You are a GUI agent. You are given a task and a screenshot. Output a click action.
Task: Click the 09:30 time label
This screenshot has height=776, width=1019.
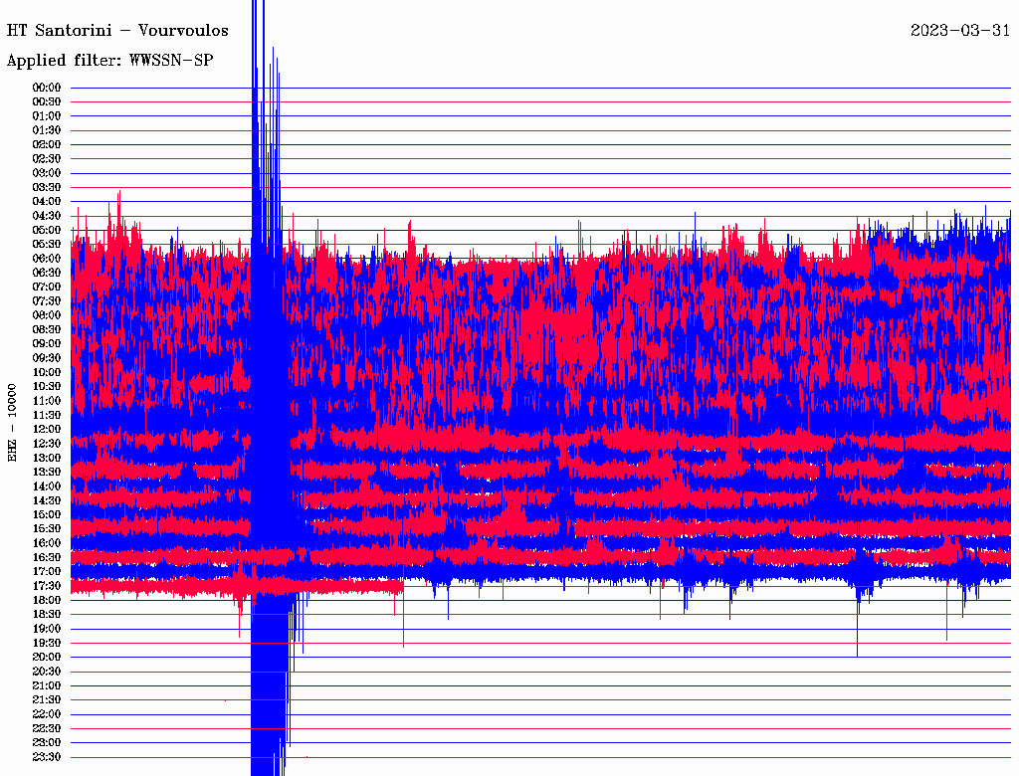coord(47,358)
